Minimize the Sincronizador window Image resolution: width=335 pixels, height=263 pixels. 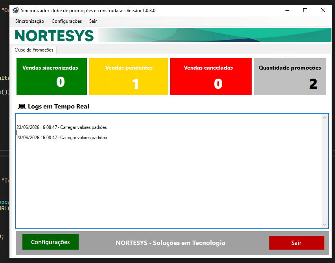(287, 10)
